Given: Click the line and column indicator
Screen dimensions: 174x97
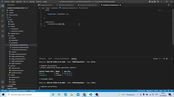Looking at the screenshot, I should point(141,91).
